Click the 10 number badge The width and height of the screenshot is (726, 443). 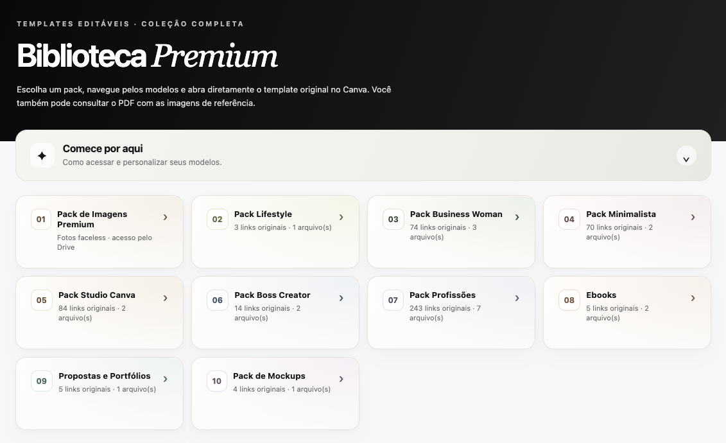click(217, 381)
